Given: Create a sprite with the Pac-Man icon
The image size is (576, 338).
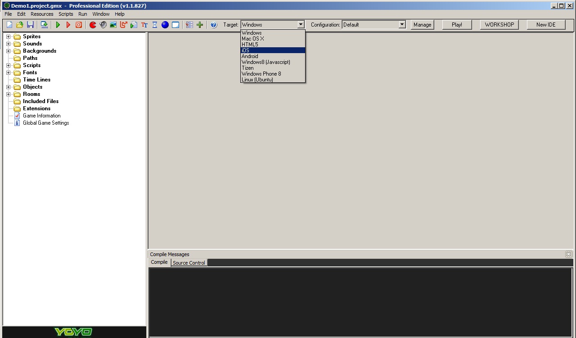Looking at the screenshot, I should (93, 25).
